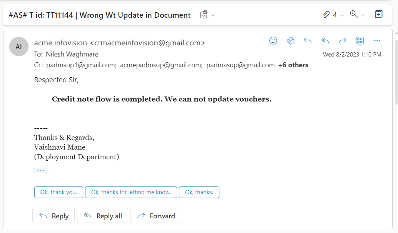Image resolution: width=398 pixels, height=233 pixels.
Task: Expand the attachments count dropdown arrow
Action: coord(342,15)
